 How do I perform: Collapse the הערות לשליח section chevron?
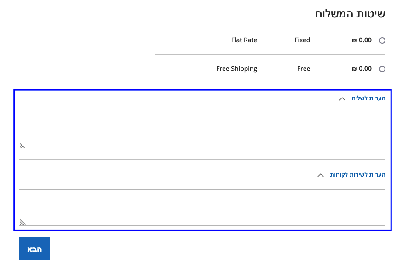(342, 99)
